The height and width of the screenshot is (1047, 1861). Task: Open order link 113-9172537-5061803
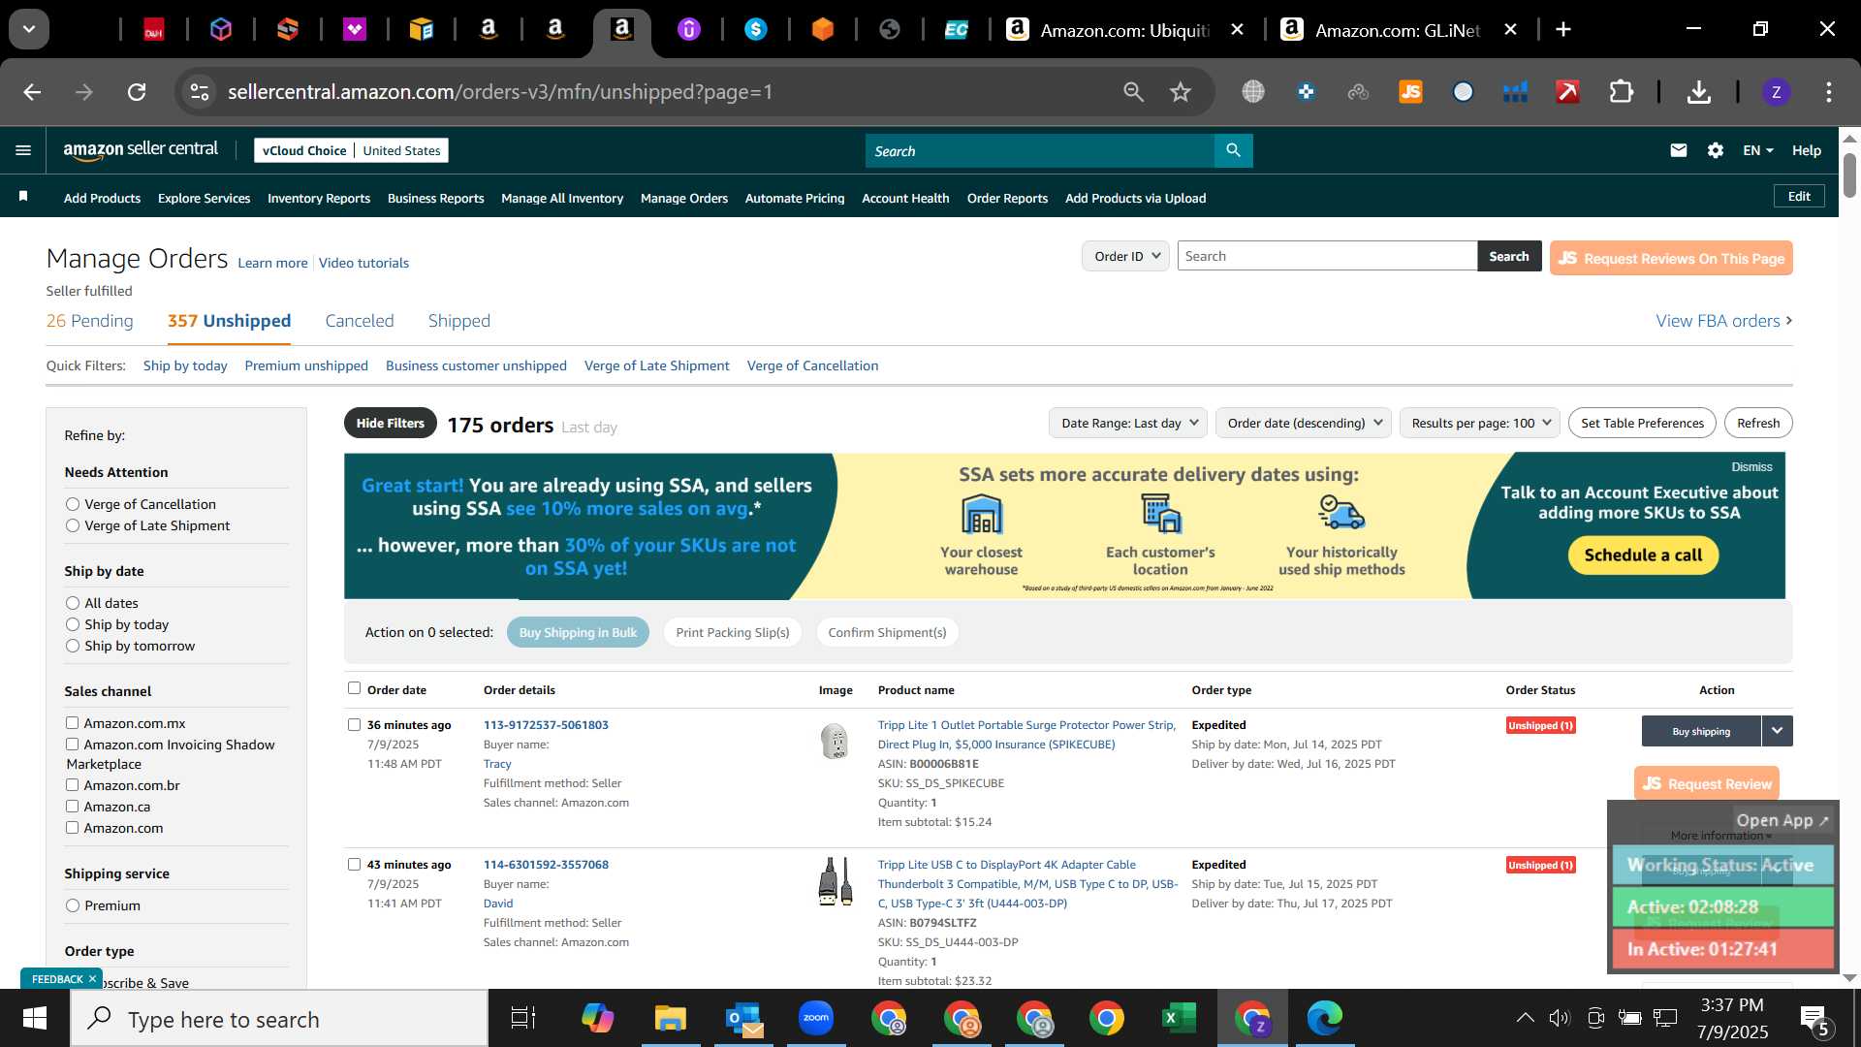tap(546, 725)
